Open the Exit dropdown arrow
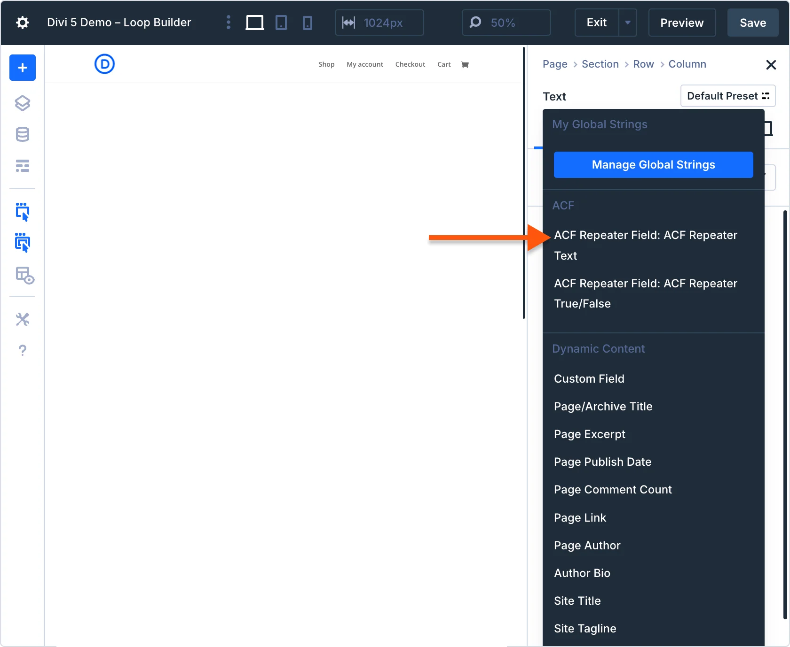Viewport: 790px width, 647px height. click(x=627, y=22)
